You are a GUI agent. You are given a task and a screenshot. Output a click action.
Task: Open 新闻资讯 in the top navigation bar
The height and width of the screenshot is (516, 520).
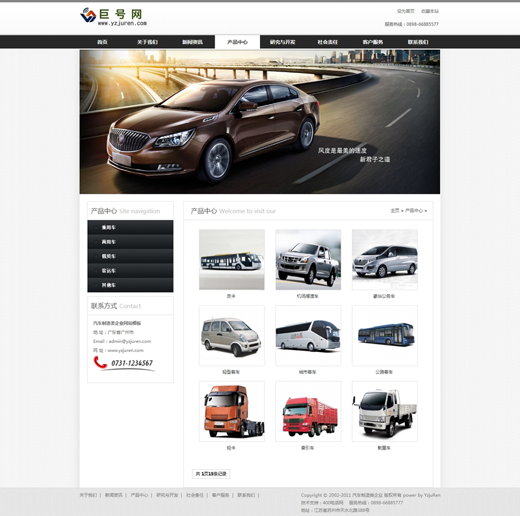[192, 42]
